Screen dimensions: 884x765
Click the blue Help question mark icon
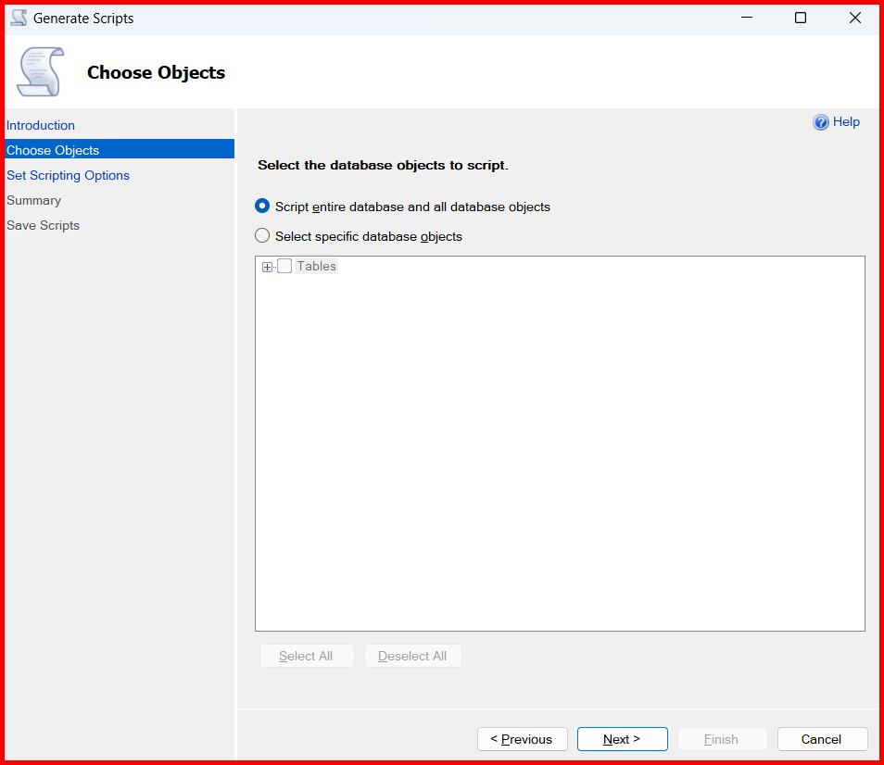(821, 122)
